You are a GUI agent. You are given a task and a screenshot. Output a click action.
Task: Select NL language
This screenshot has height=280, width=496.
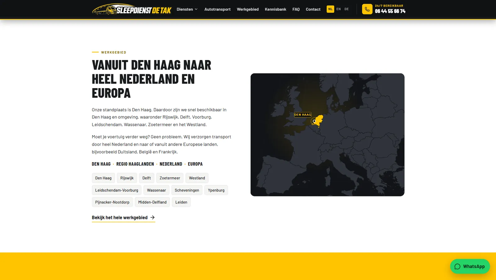coord(330,9)
